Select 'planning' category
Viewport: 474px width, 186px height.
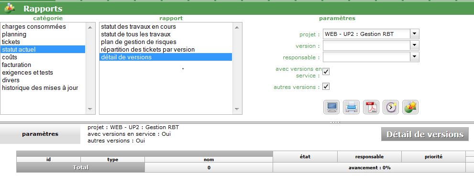click(x=43, y=34)
